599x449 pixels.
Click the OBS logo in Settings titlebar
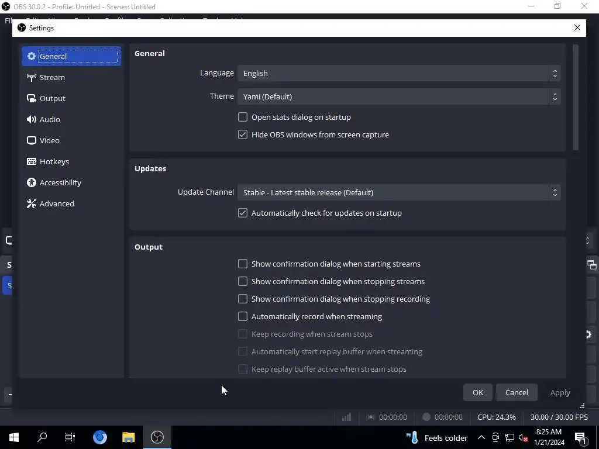point(22,27)
